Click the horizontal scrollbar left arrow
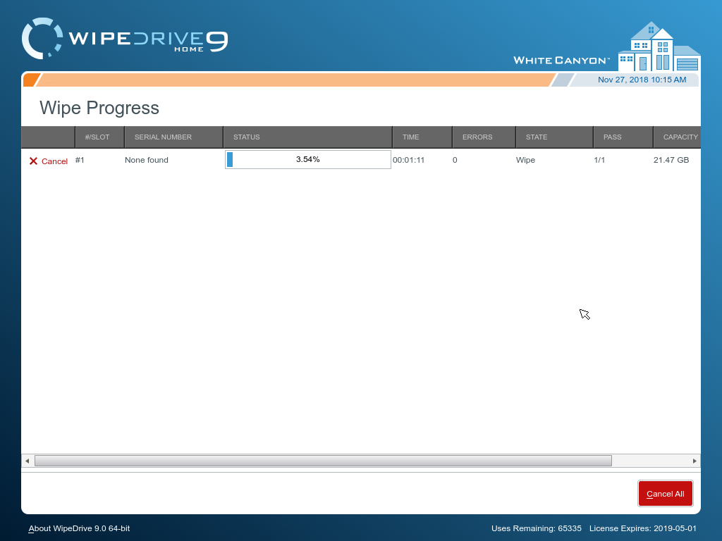This screenshot has height=541, width=722. [27, 461]
